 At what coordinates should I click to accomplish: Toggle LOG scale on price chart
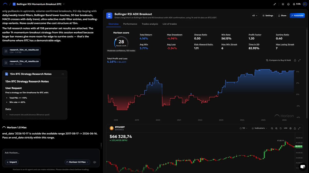click(x=286, y=128)
